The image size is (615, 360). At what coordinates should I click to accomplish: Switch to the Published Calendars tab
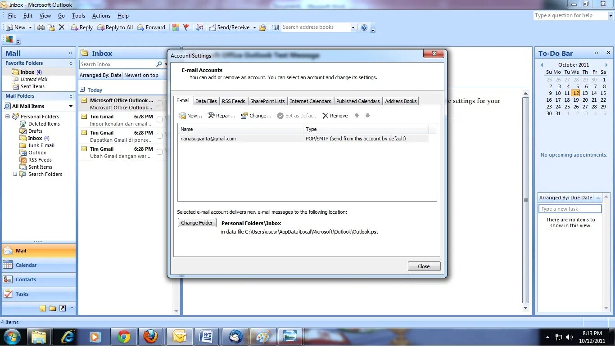coord(358,101)
